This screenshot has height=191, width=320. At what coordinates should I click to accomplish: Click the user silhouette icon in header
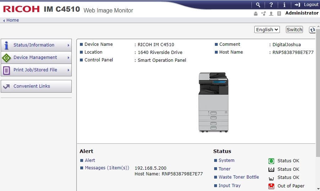(271, 14)
